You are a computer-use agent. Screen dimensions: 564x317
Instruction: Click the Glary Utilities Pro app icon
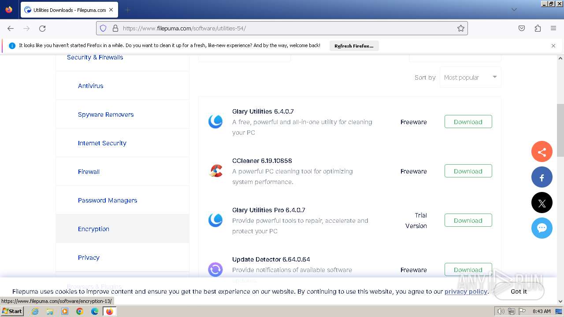[x=215, y=220]
